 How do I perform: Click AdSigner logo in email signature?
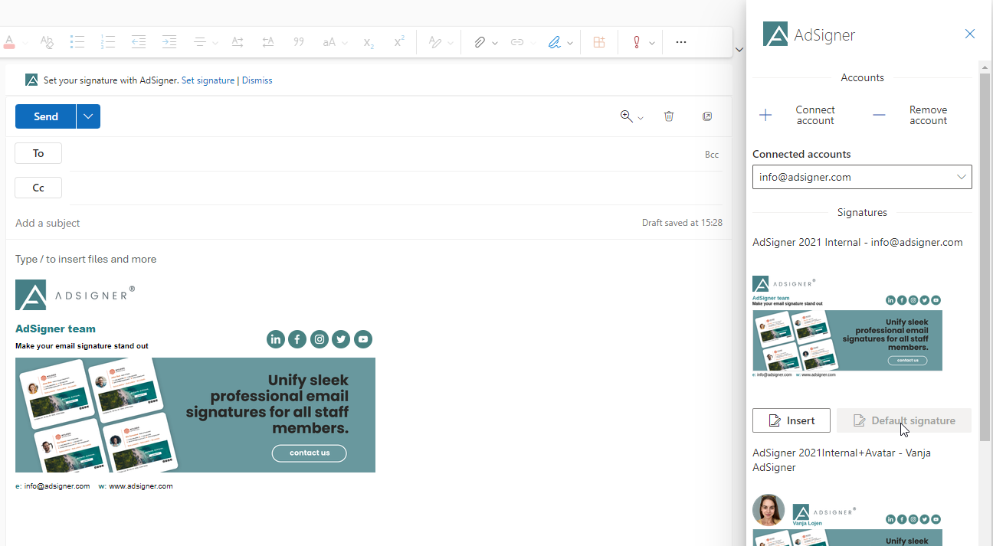75,295
